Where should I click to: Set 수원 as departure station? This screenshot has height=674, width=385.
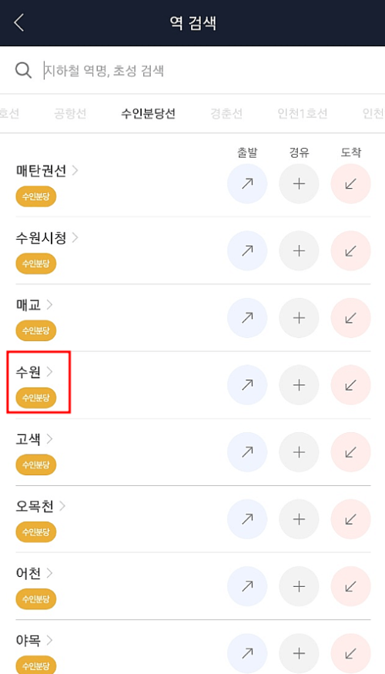tap(247, 385)
